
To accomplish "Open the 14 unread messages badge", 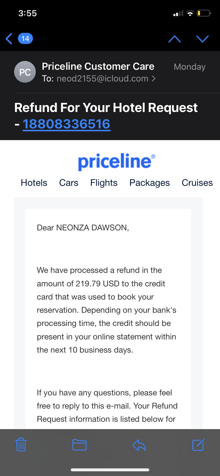I will pyautogui.click(x=25, y=39).
